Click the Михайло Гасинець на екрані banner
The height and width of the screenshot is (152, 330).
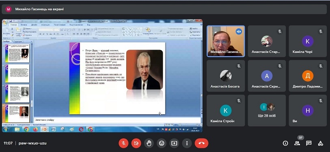(x=164, y=9)
